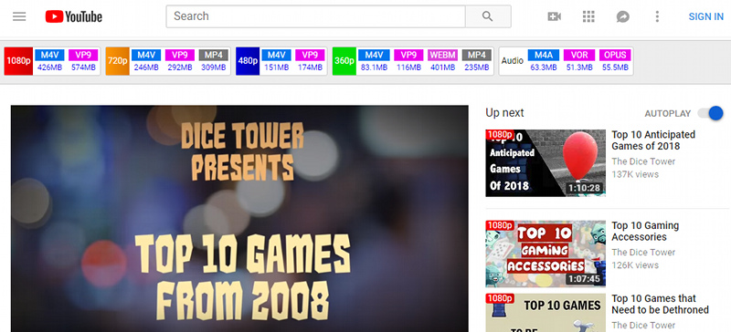Click the 126K views text
Viewport: 731px width, 332px height.
(x=635, y=265)
